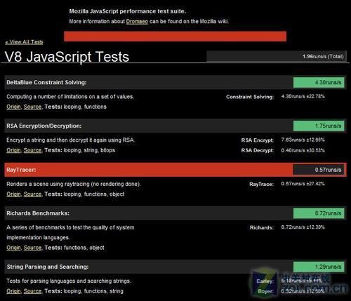Image resolution: width=351 pixels, height=301 pixels.
Task: Open Origin link under DeltaBlue section
Action: pyautogui.click(x=13, y=107)
